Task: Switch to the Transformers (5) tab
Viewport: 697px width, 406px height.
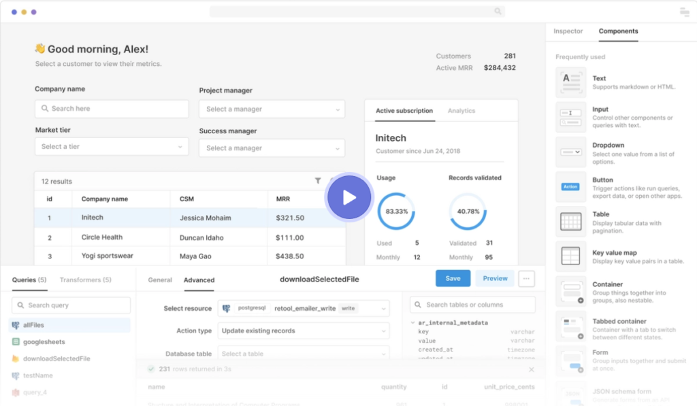Action: 85,280
